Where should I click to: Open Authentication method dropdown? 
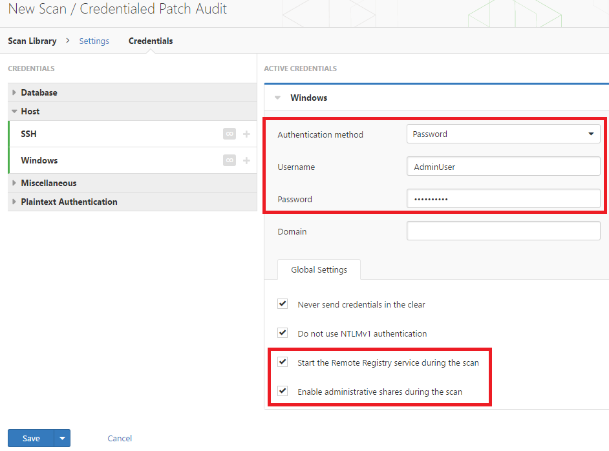click(504, 134)
